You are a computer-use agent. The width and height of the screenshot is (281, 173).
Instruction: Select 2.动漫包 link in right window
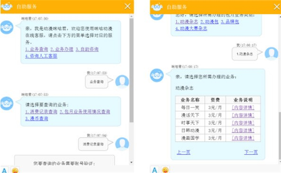pos(209,21)
